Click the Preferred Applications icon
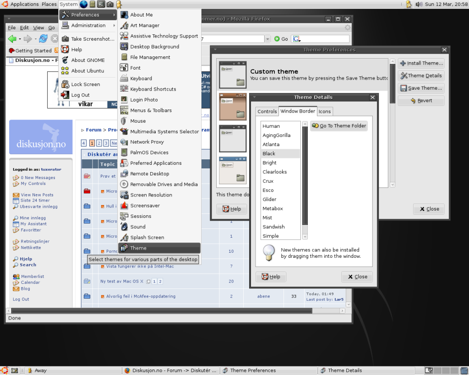 (x=124, y=163)
